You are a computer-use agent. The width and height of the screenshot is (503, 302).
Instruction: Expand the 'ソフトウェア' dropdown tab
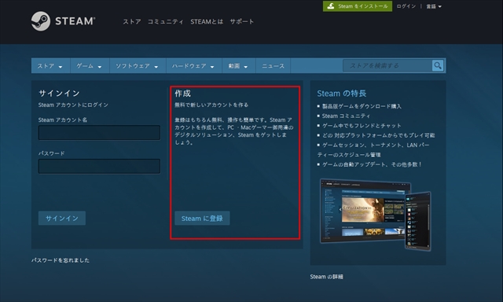pos(138,66)
